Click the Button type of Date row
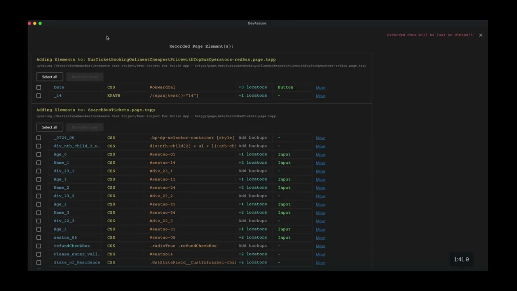517x291 pixels. [286, 87]
